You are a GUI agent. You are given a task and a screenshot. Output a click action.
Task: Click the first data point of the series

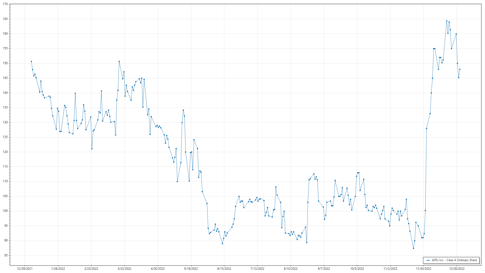point(31,61)
